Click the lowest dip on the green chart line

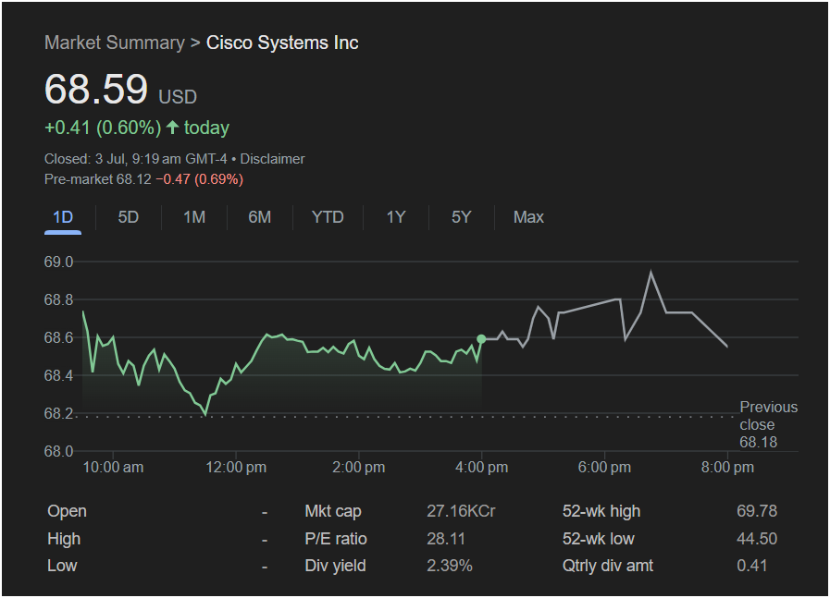205,414
